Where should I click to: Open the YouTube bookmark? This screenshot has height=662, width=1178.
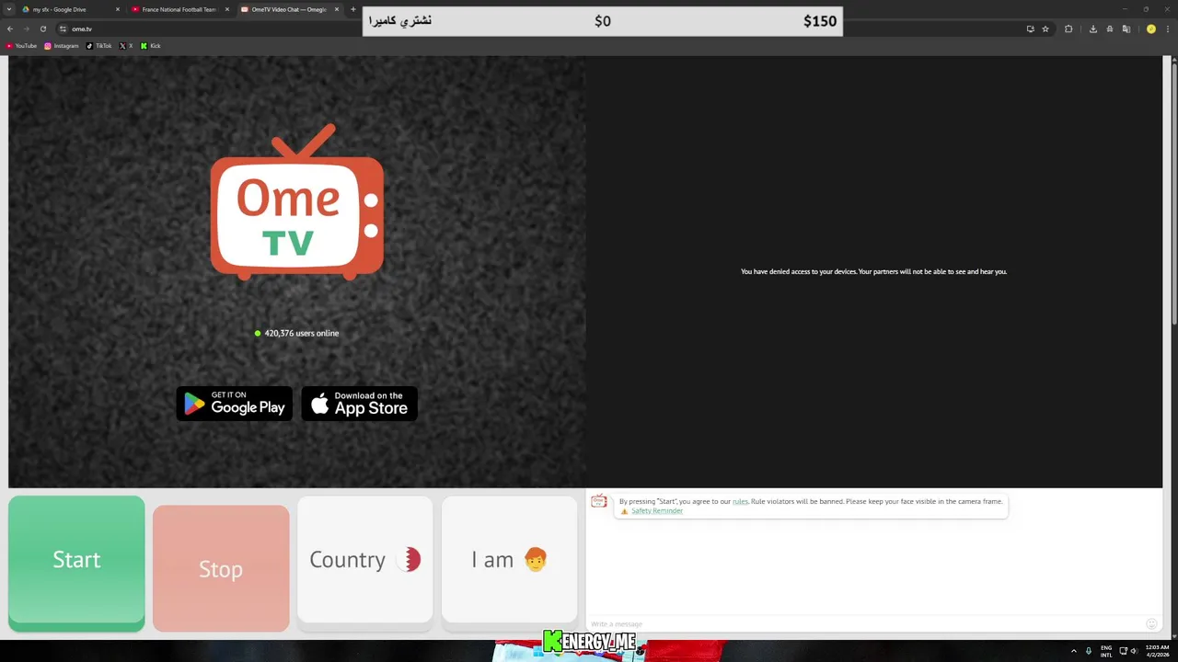[x=21, y=46]
